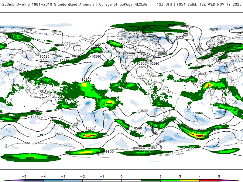Click the dark green 1 to 2 color bar segment

point(151,180)
